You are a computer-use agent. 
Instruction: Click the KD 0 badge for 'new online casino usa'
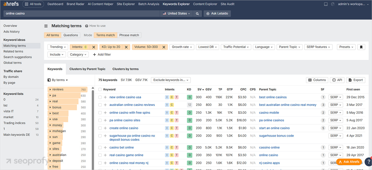[x=189, y=97]
